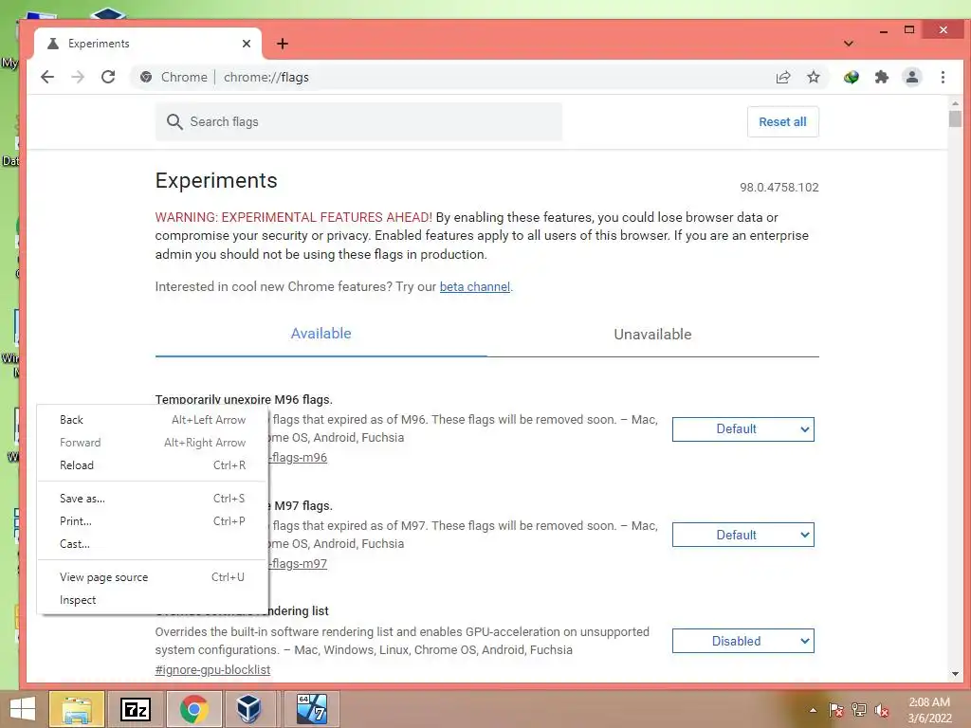Screen dimensions: 971x728
Task: Show hidden system tray icons
Action: coord(813,710)
